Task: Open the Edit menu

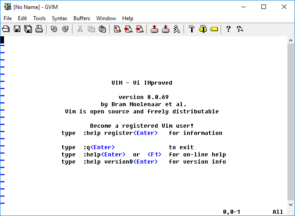Action: coord(22,18)
